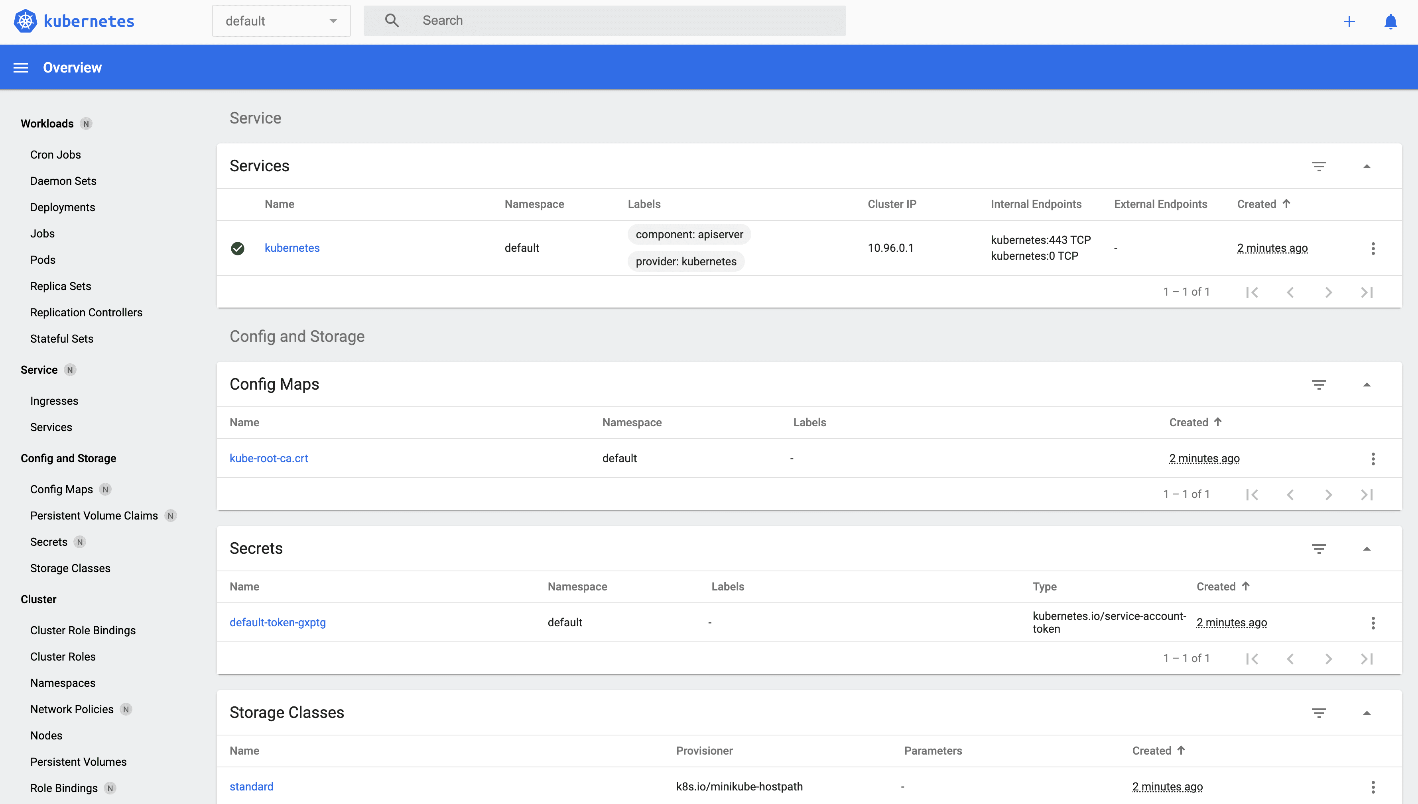Go to previous page in Services pagination
The height and width of the screenshot is (804, 1418).
1290,292
